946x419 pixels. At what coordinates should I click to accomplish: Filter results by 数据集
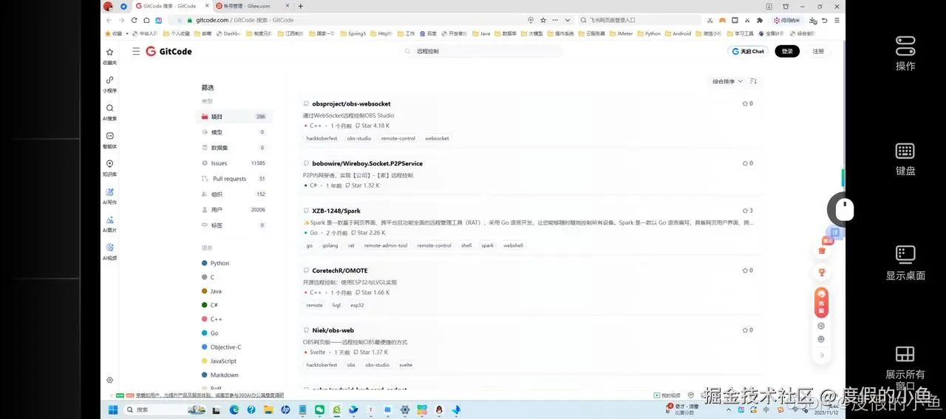coord(234,148)
